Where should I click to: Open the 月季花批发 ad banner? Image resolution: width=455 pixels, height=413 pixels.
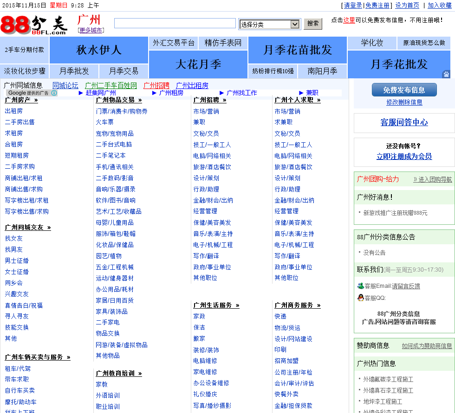399,64
